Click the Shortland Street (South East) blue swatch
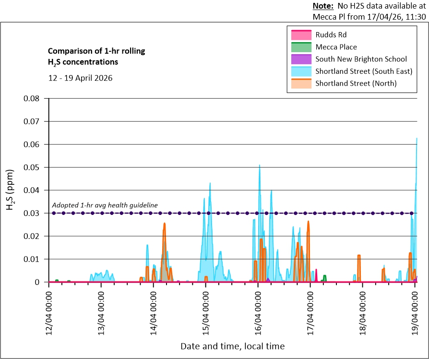This screenshot has width=429, height=359. [301, 72]
